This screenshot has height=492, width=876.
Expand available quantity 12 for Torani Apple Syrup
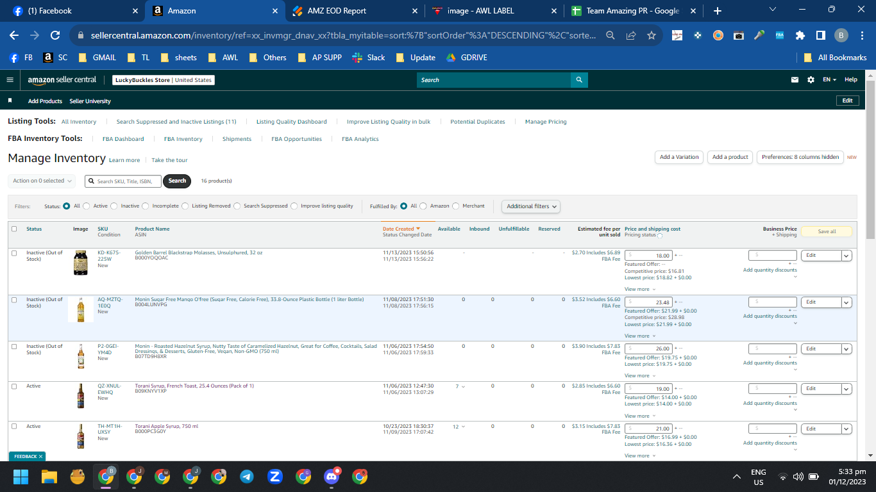[459, 427]
